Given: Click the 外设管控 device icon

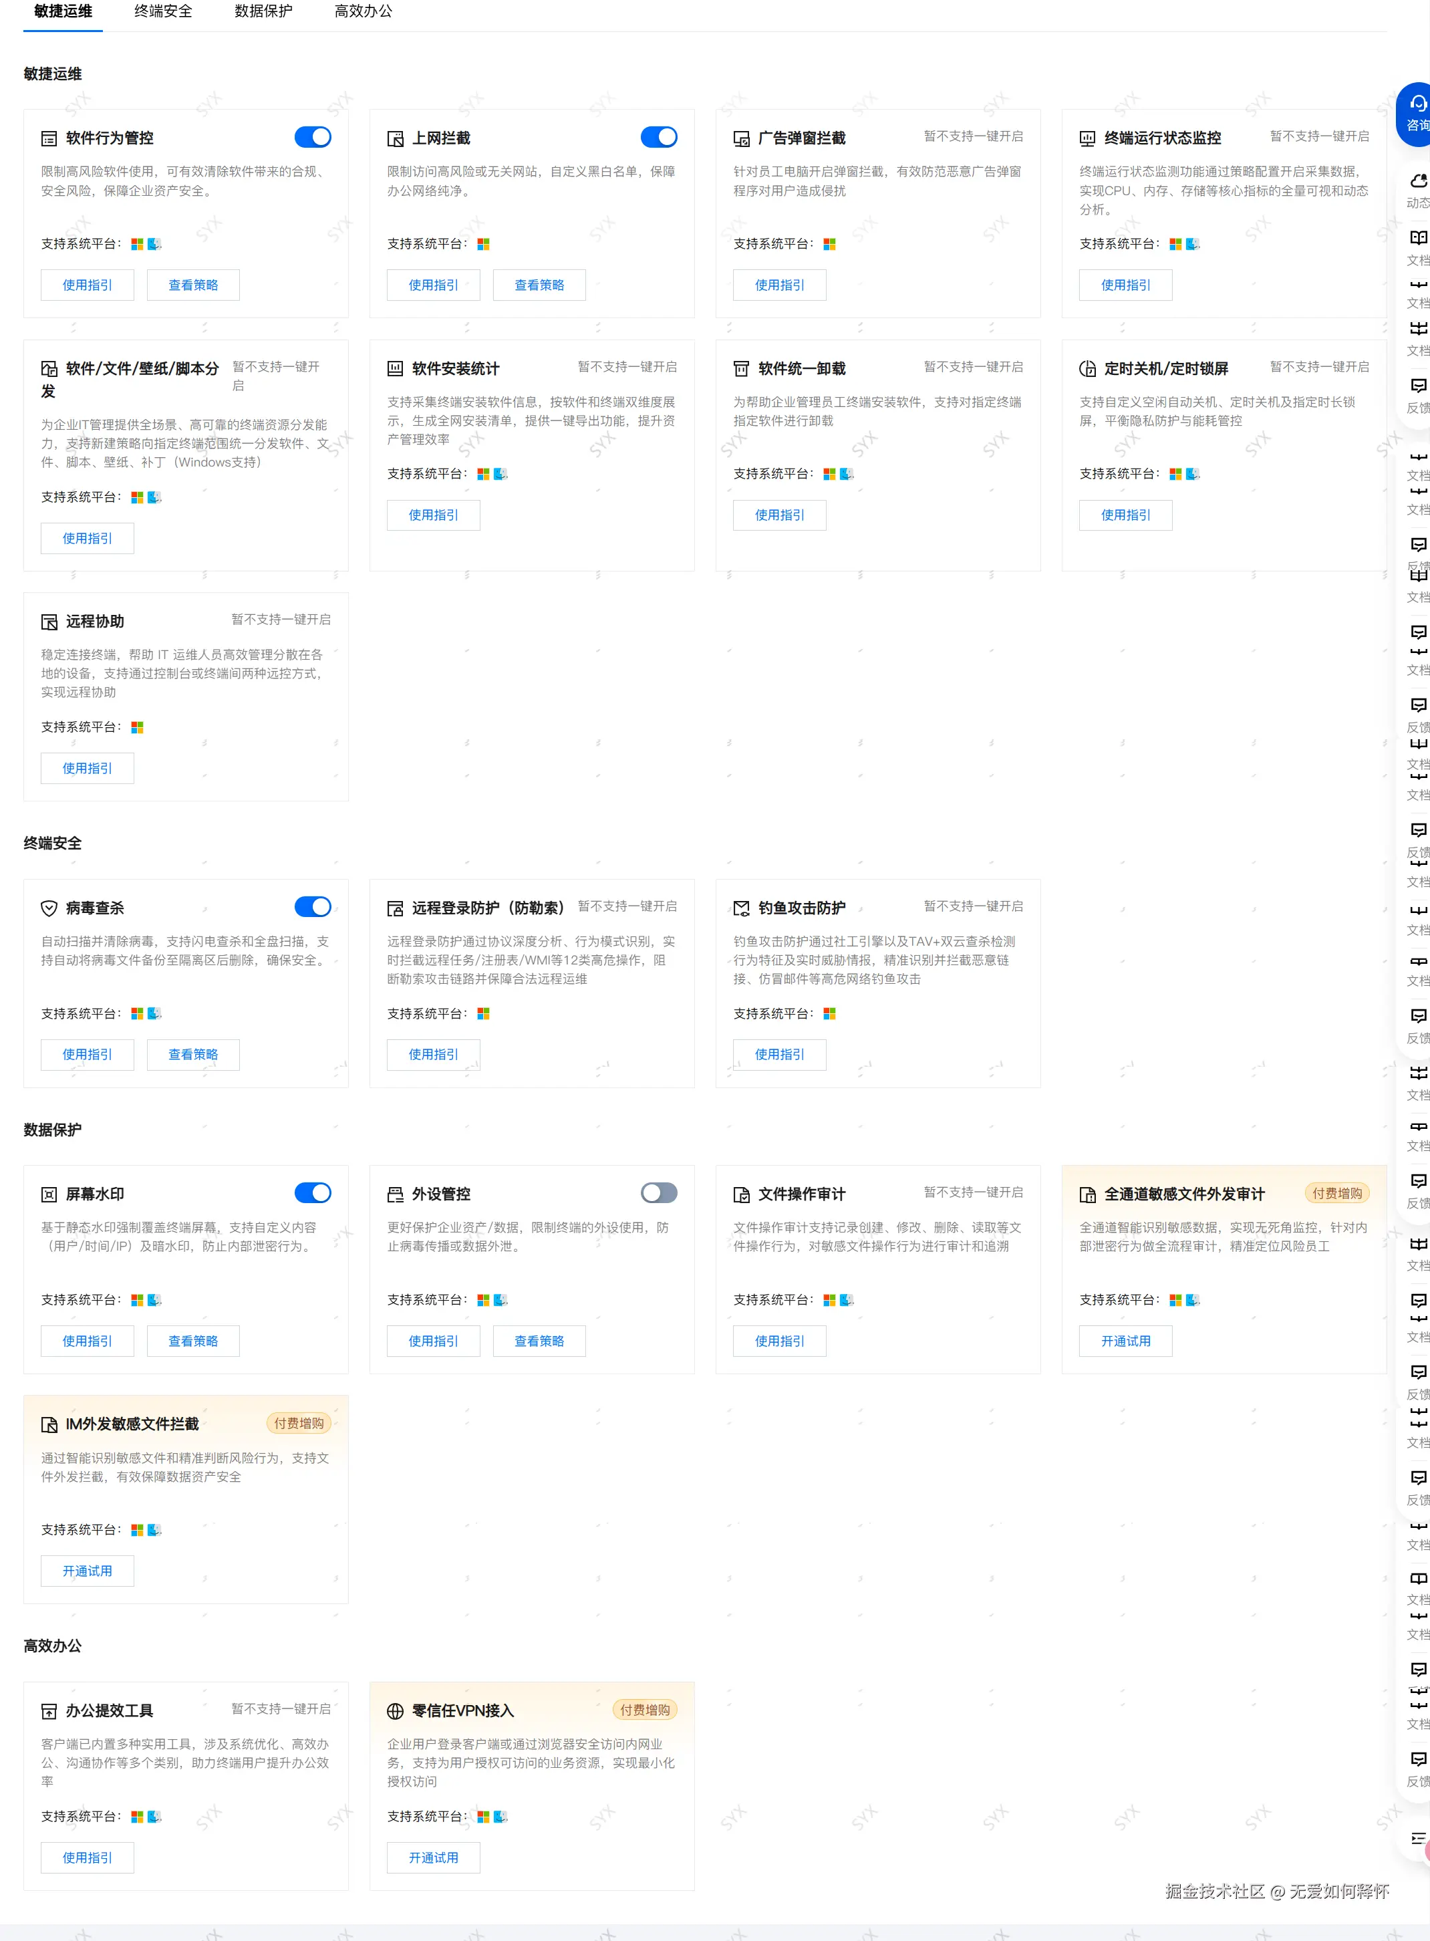Looking at the screenshot, I should pyautogui.click(x=396, y=1194).
